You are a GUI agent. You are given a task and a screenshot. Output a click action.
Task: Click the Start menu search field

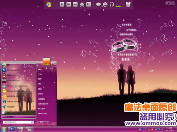18,122
